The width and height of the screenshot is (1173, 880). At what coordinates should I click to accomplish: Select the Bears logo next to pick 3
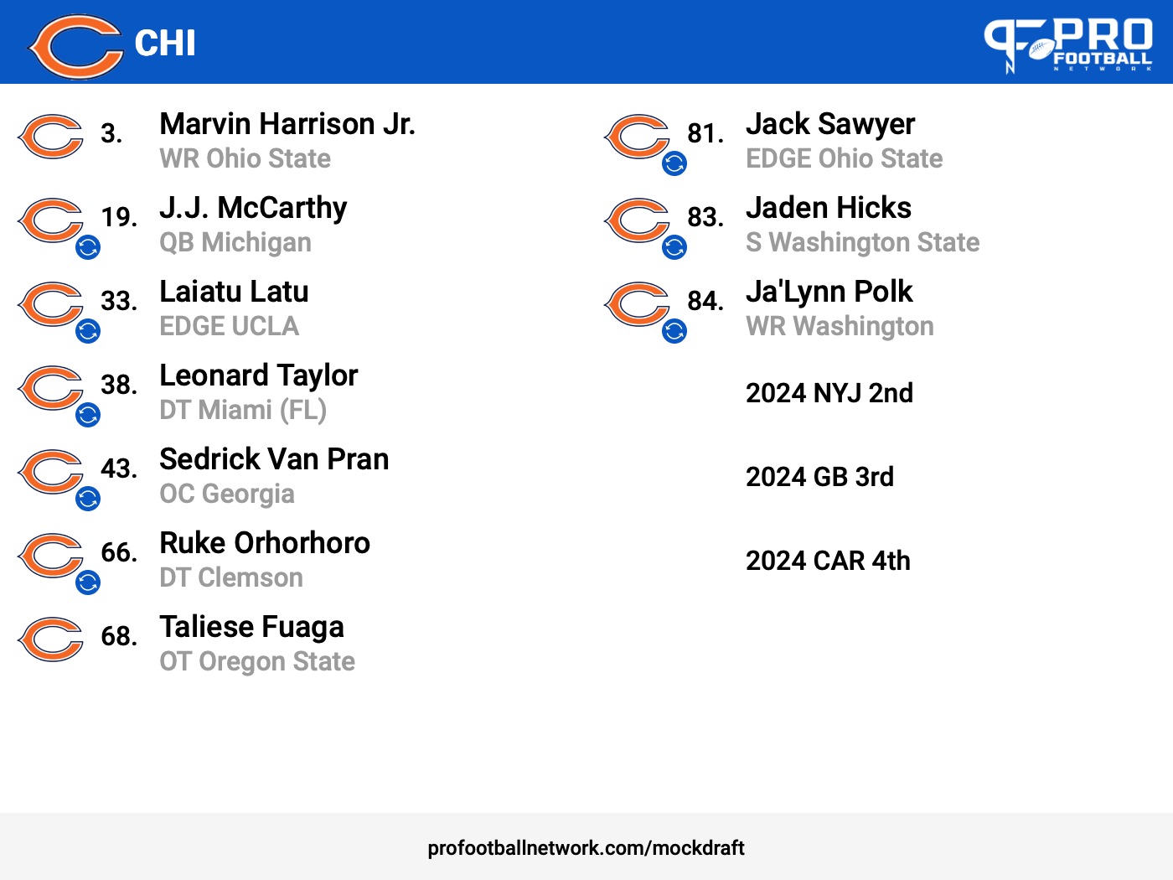50,137
